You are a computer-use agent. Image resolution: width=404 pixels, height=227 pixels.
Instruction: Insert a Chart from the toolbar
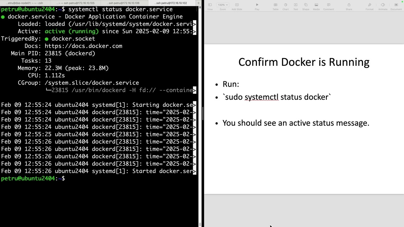(286, 6)
